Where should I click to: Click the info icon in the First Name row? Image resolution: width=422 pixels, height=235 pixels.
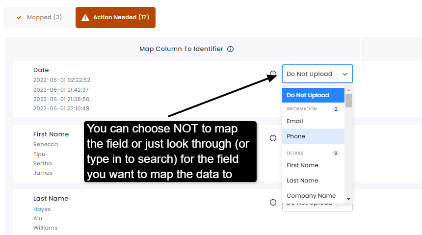pos(273,138)
